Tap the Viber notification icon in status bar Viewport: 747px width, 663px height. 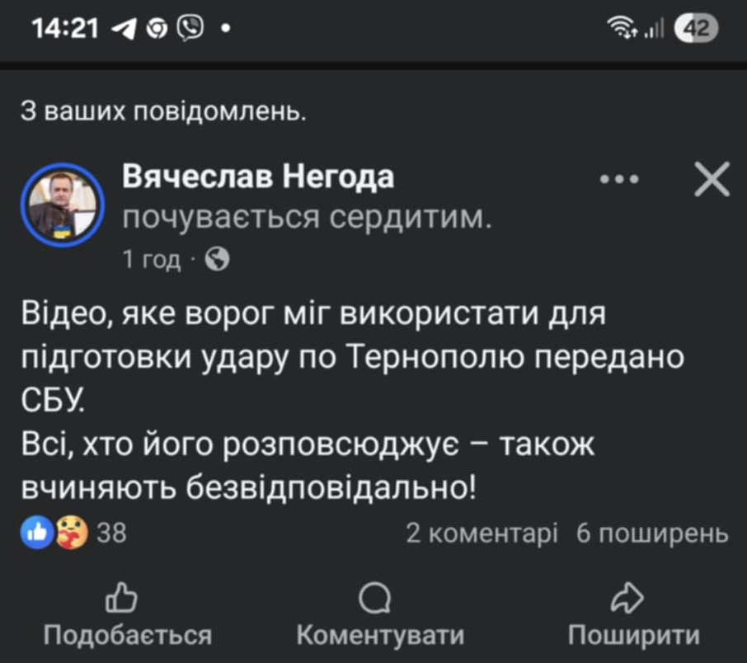(190, 29)
